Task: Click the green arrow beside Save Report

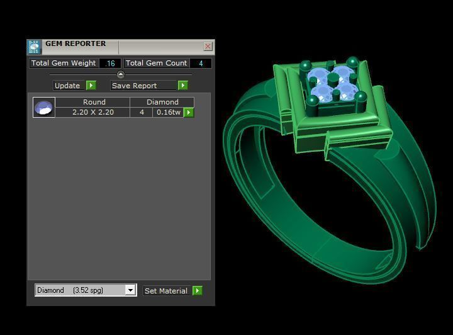Action: (183, 85)
